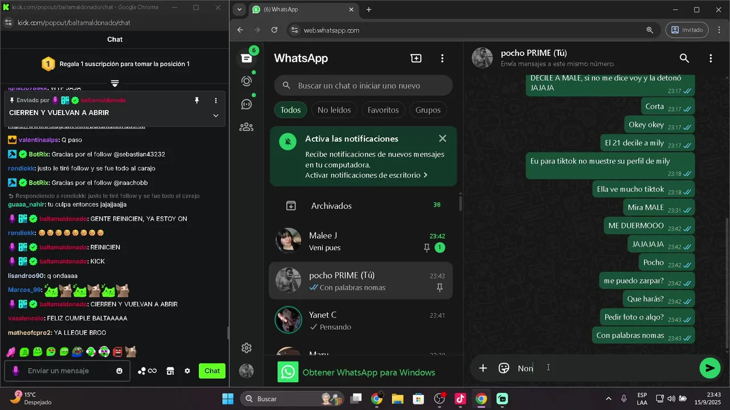Click the taskbar Buscar search box

(x=291, y=399)
